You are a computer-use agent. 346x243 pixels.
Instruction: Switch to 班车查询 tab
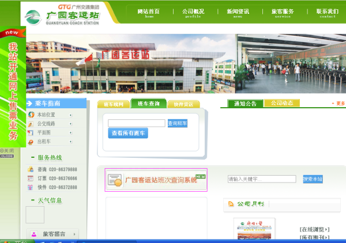click(149, 103)
